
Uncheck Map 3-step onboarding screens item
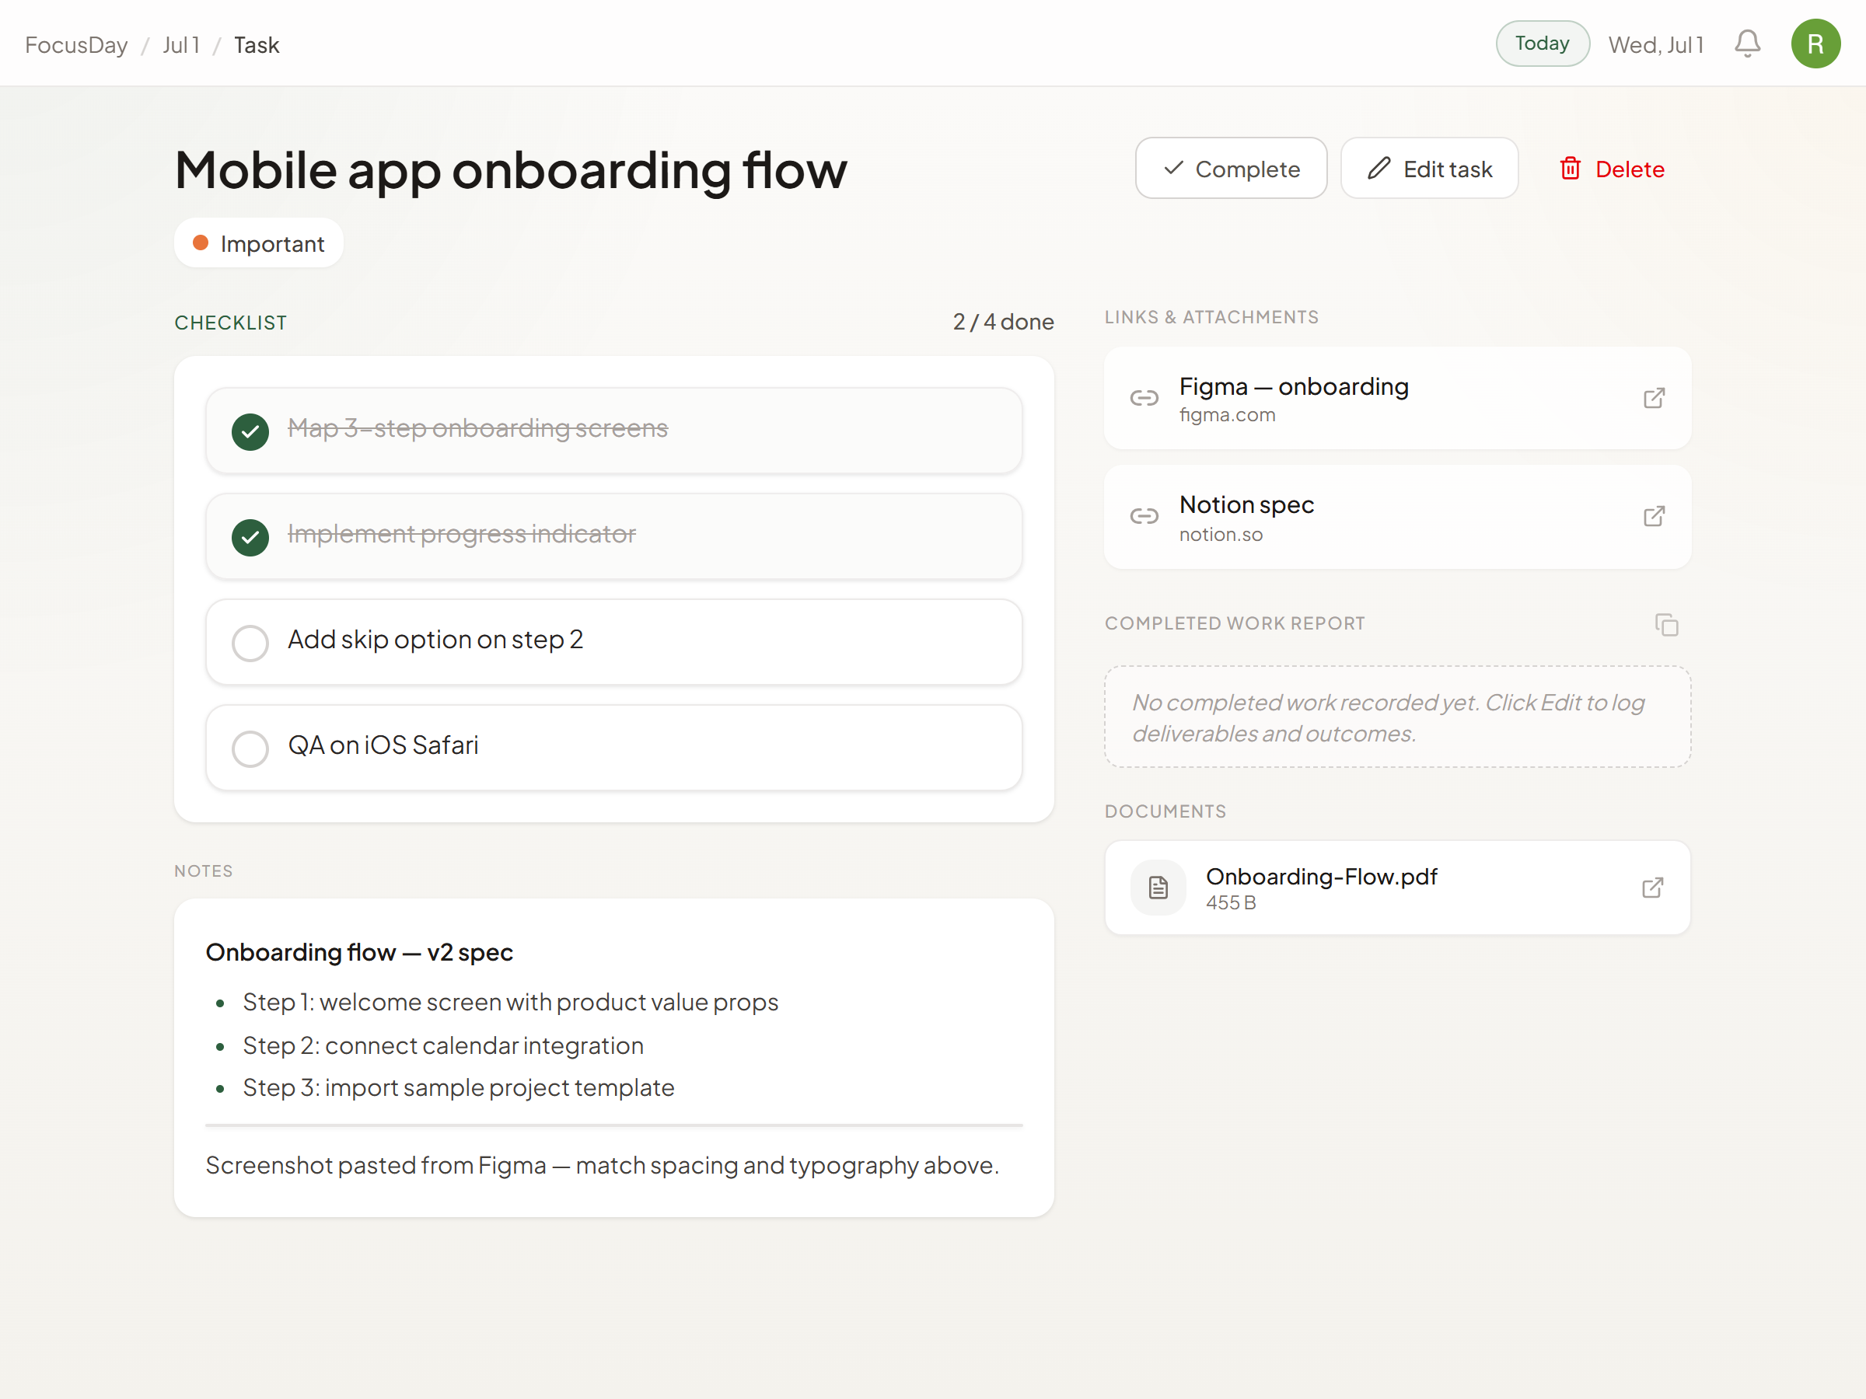tap(250, 432)
